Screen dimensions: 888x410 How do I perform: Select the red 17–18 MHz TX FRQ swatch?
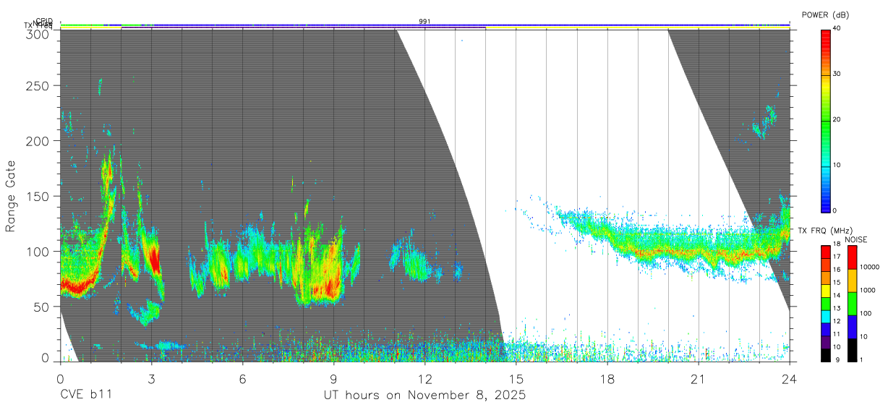825,252
